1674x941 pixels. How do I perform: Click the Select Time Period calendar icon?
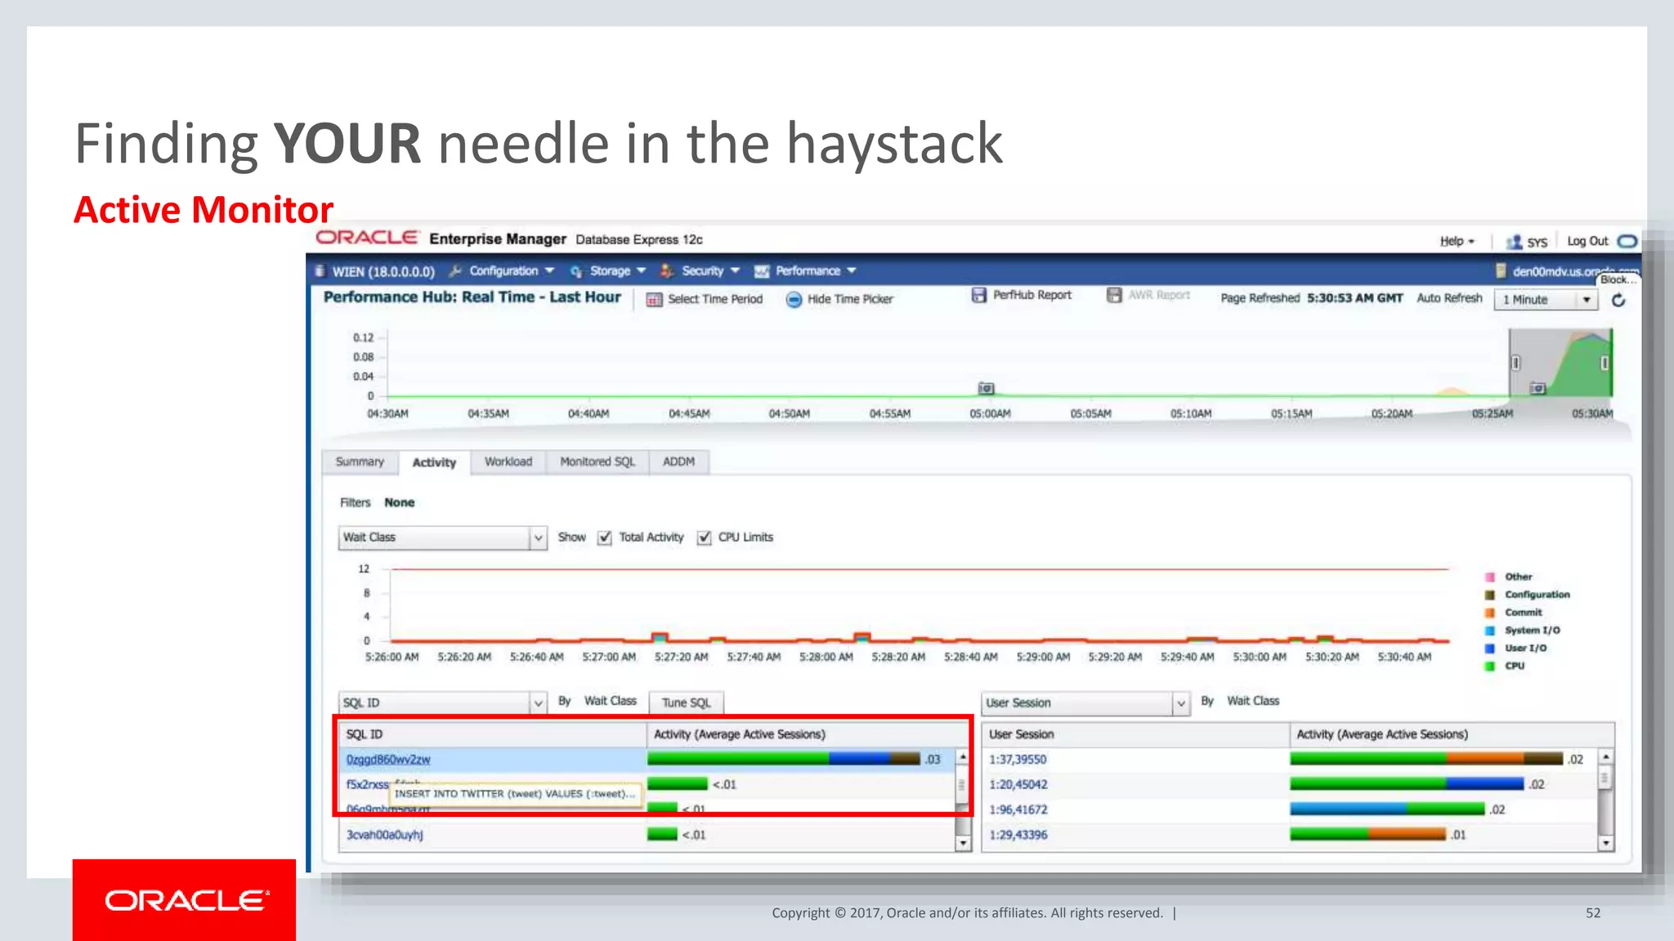654,300
